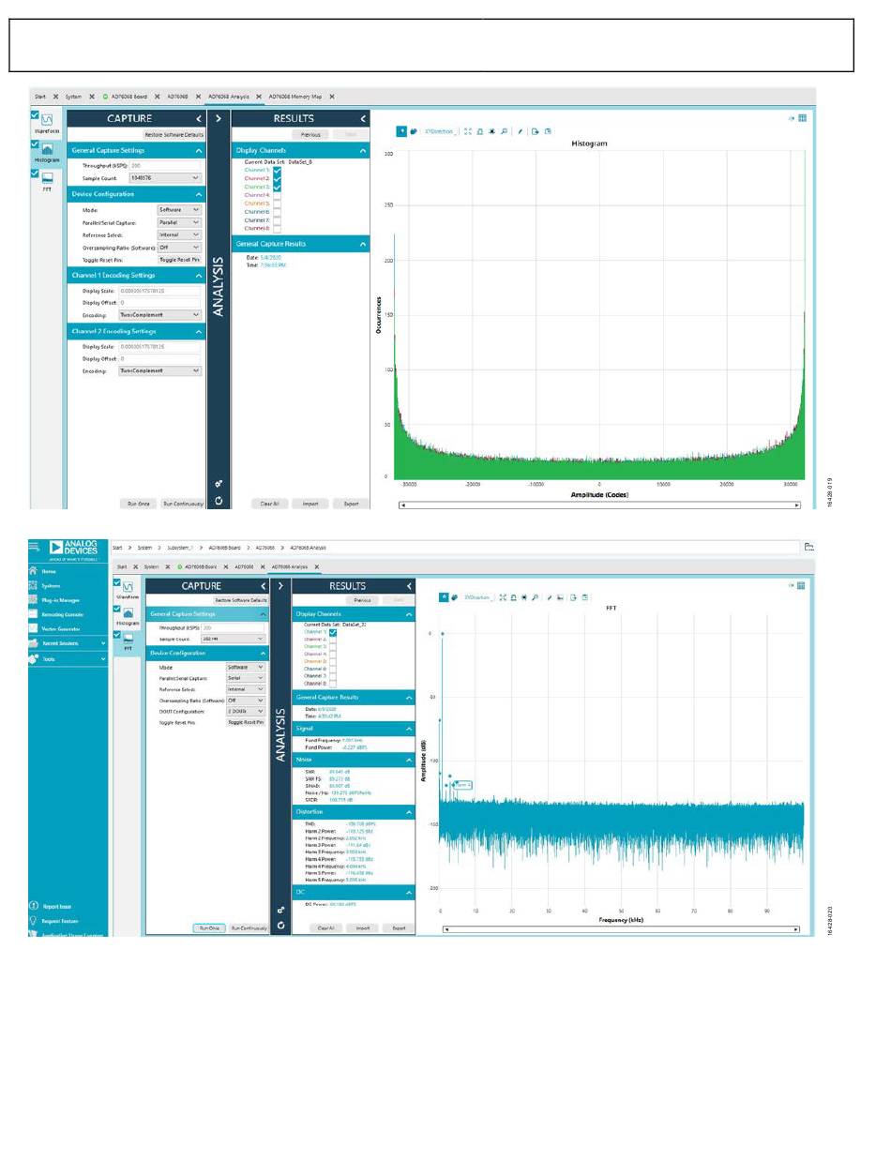The image size is (891, 1176).
Task: Open Channel 2 Encoding TwosComplement dropdown
Action: pos(159,370)
